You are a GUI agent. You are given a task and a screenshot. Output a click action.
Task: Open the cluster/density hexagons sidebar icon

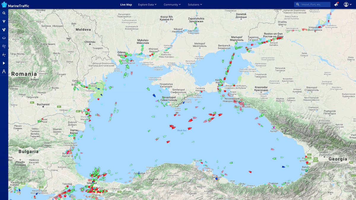click(x=4, y=30)
